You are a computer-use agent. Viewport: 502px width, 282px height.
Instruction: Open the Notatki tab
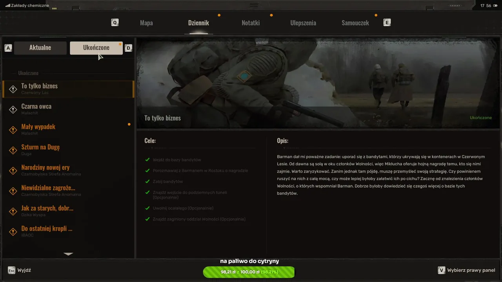tap(251, 23)
